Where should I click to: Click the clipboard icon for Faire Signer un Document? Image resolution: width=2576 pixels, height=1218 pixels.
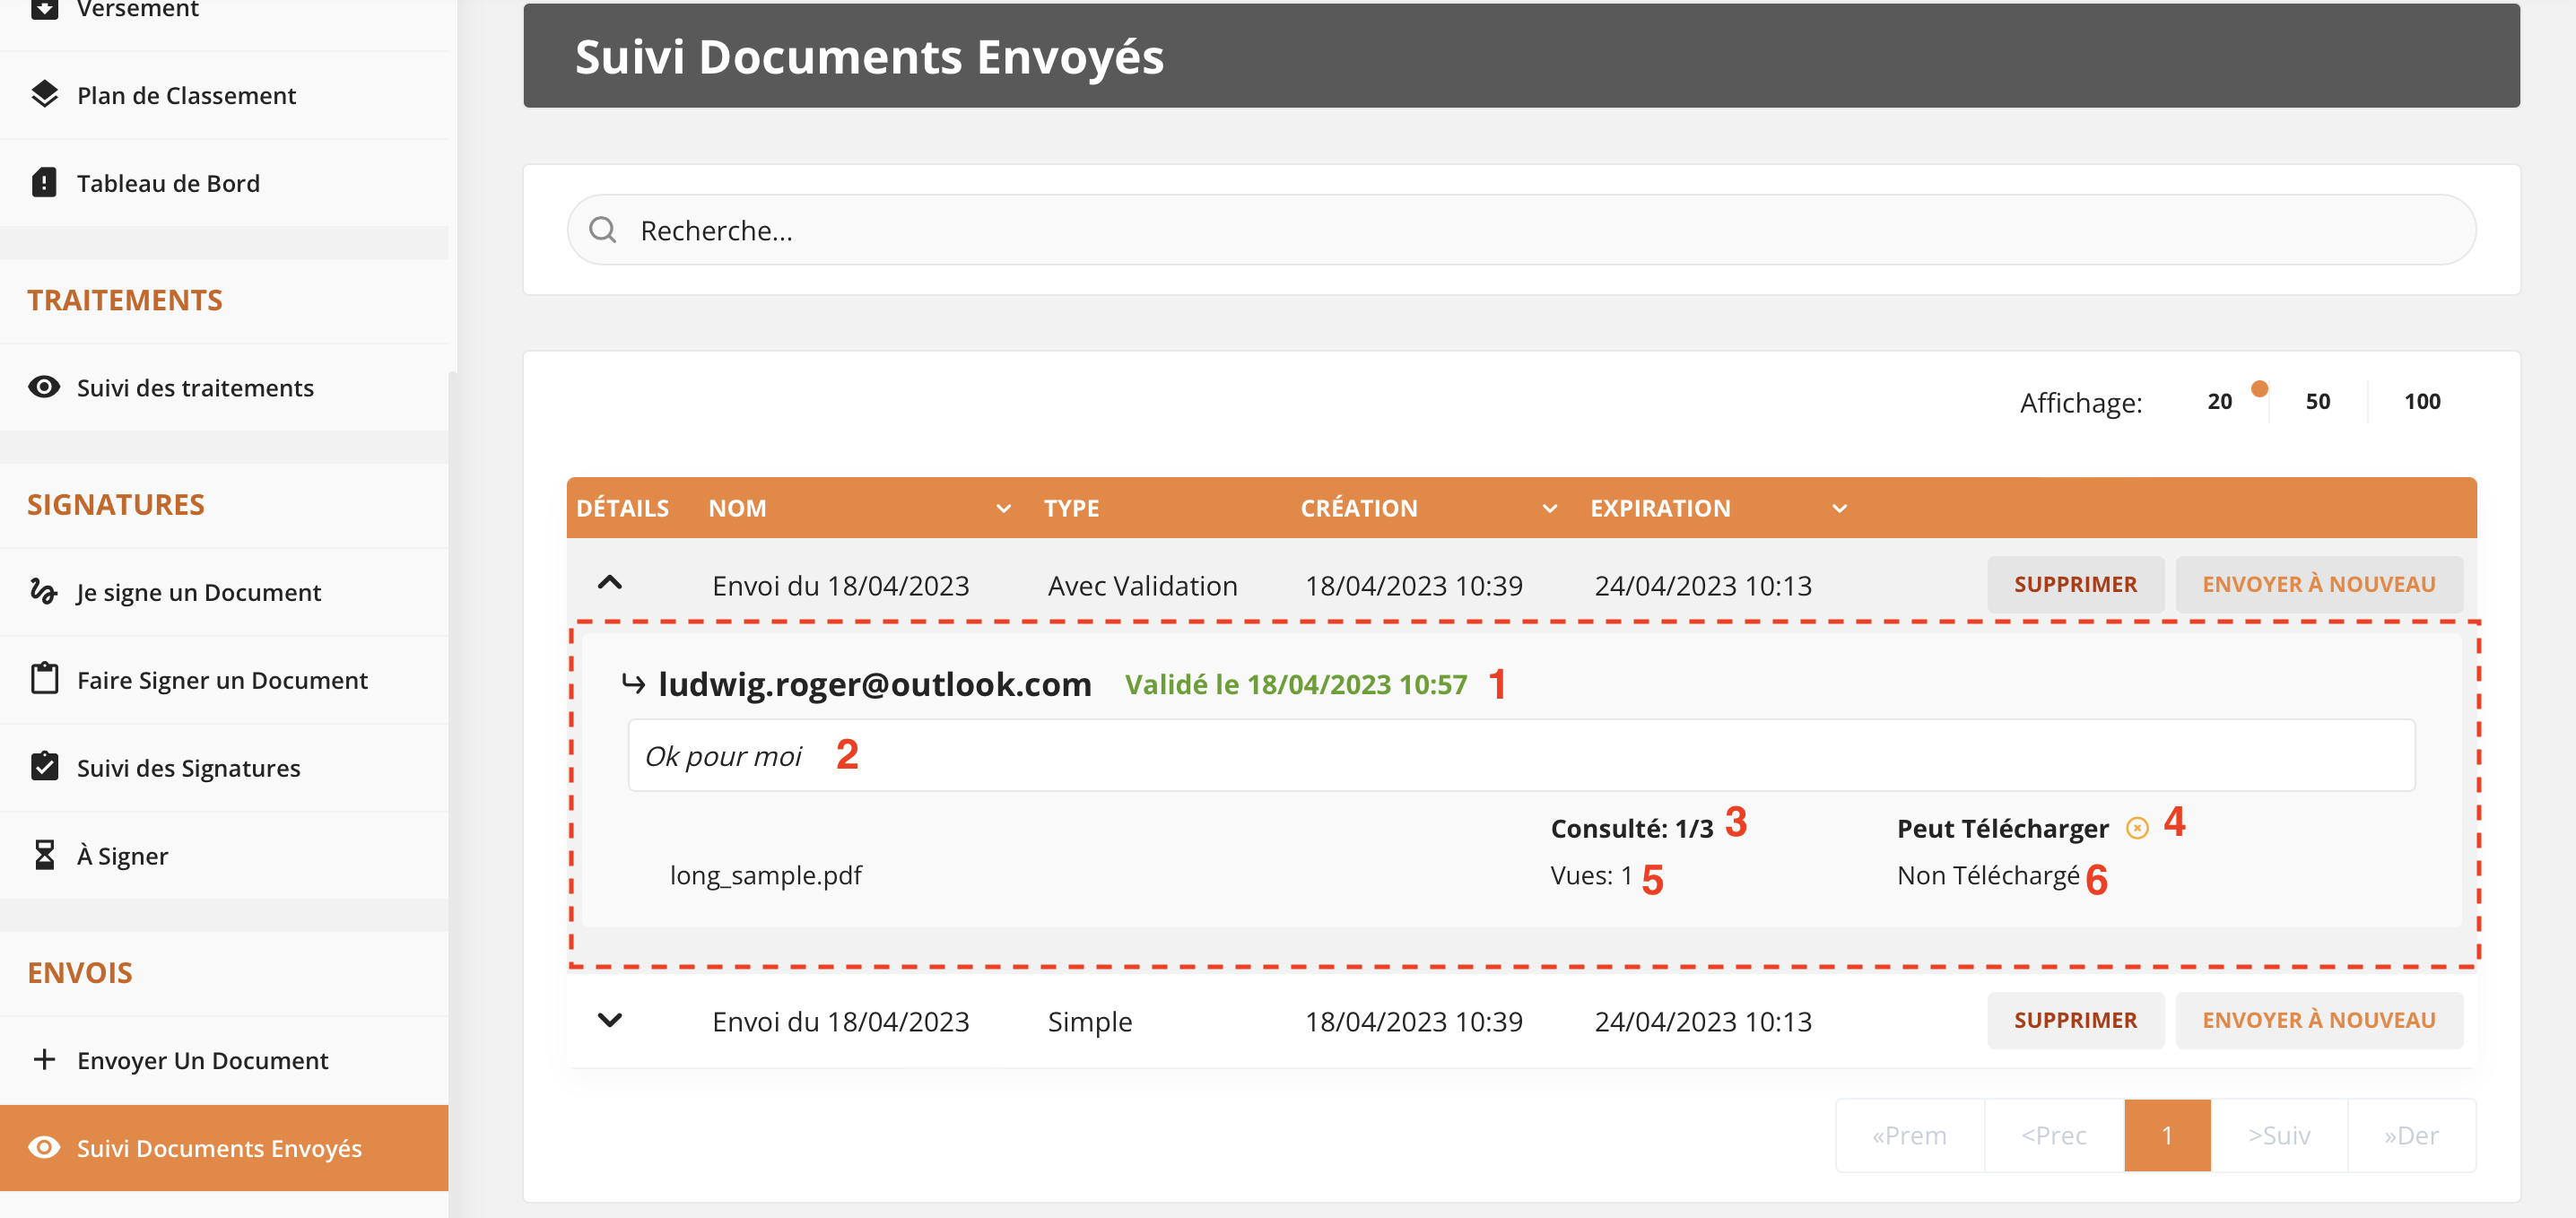click(x=44, y=679)
